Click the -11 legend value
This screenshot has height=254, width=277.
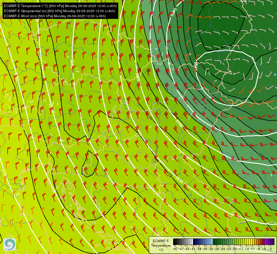252,249
